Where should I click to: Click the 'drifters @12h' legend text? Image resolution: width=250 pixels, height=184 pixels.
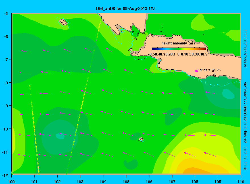coord(210,70)
